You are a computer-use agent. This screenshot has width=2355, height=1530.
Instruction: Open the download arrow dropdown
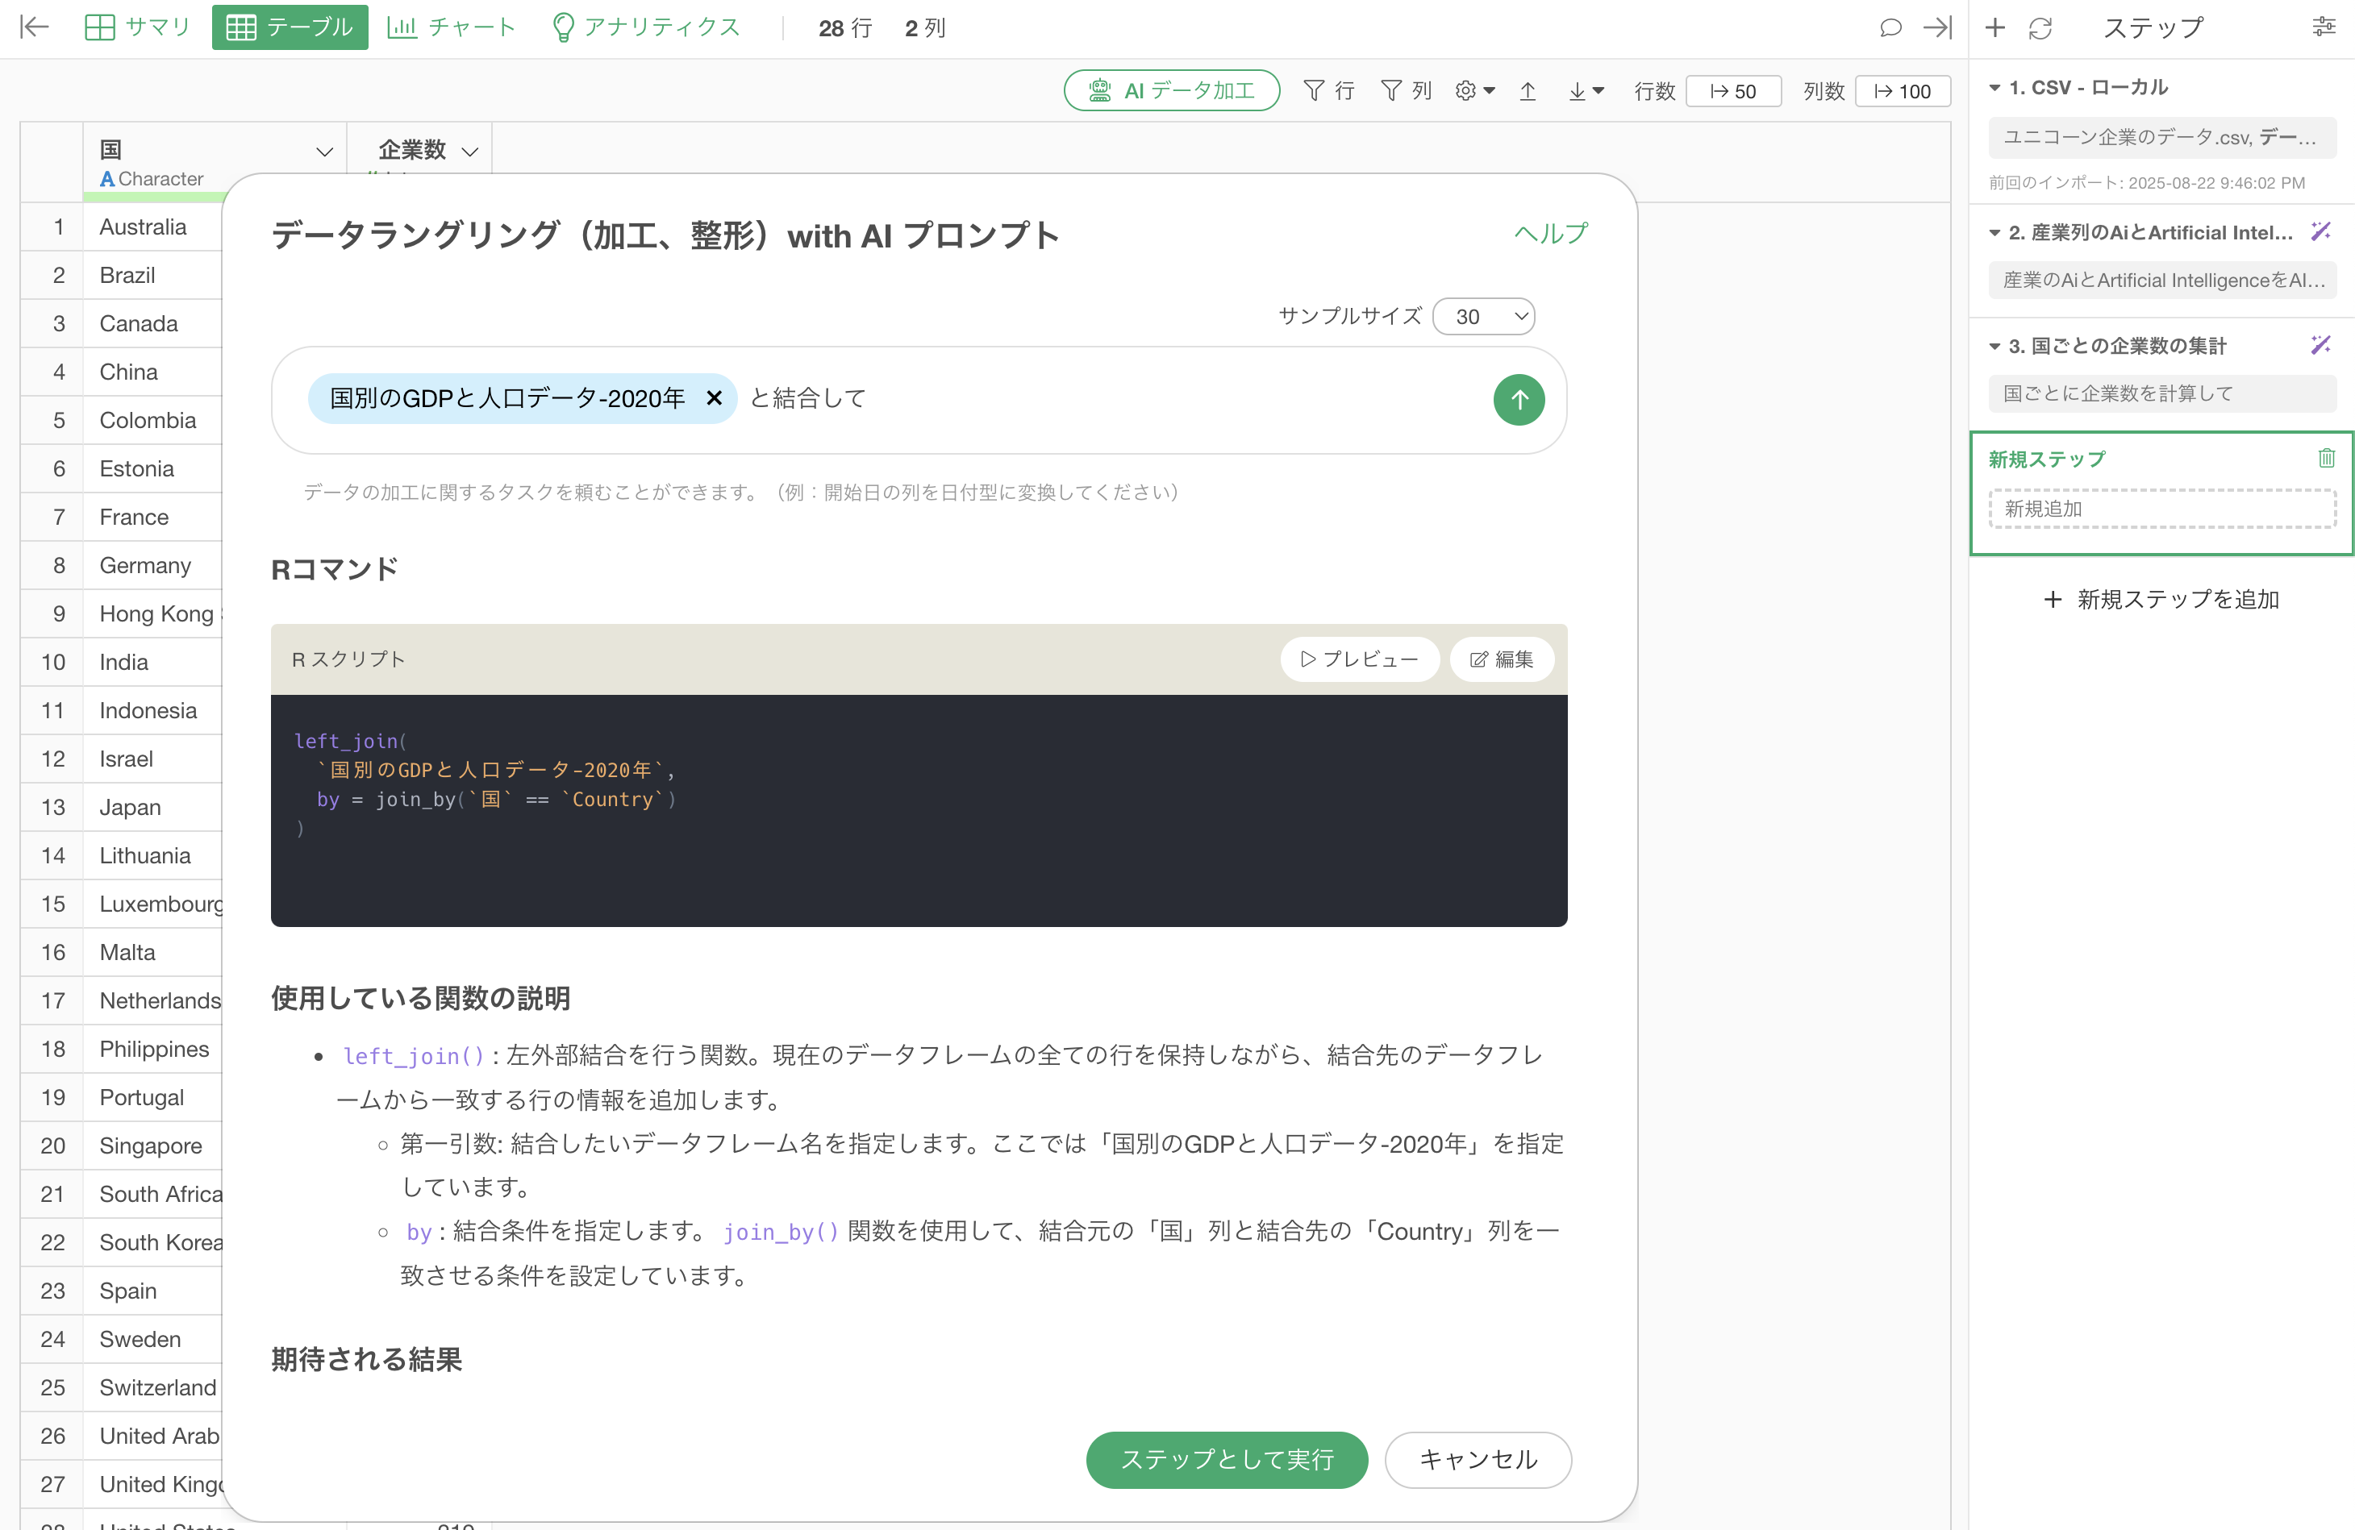(x=1585, y=90)
